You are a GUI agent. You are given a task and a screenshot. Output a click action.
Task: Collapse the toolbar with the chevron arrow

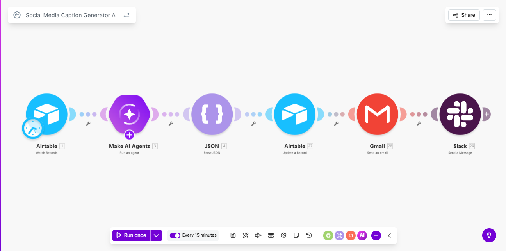coord(389,235)
